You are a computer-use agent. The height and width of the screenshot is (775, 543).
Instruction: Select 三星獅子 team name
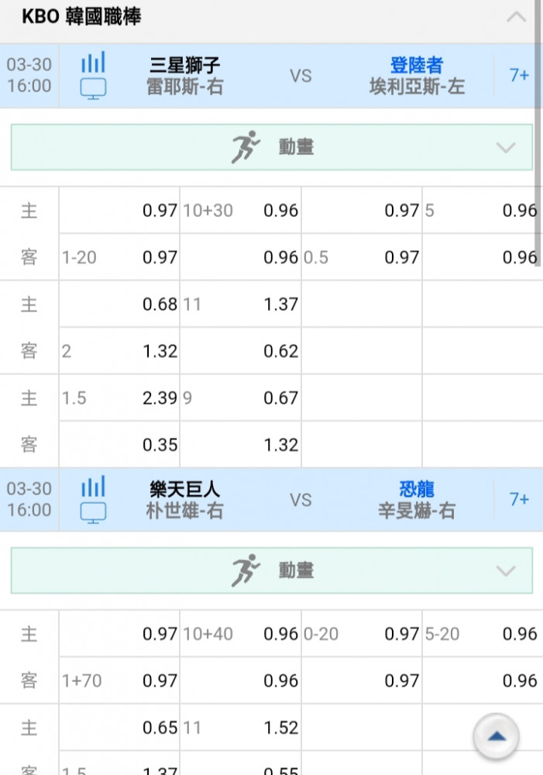coord(184,65)
